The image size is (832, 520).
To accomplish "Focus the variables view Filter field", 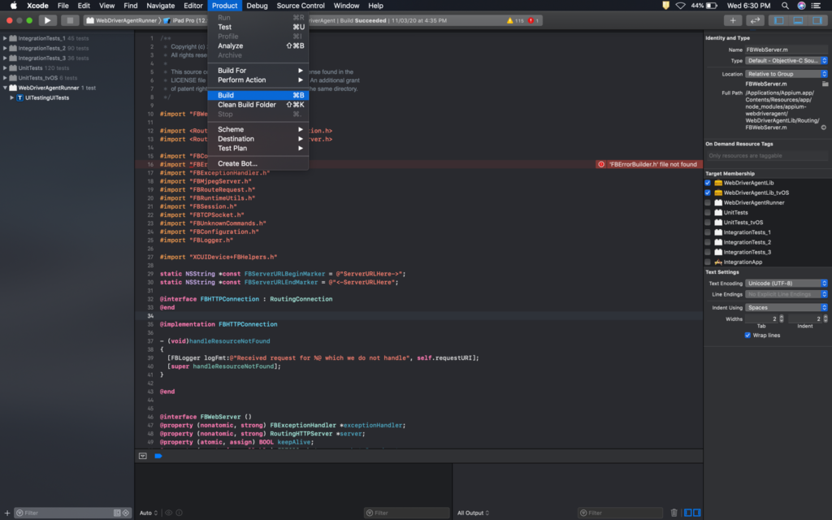I will (x=406, y=513).
